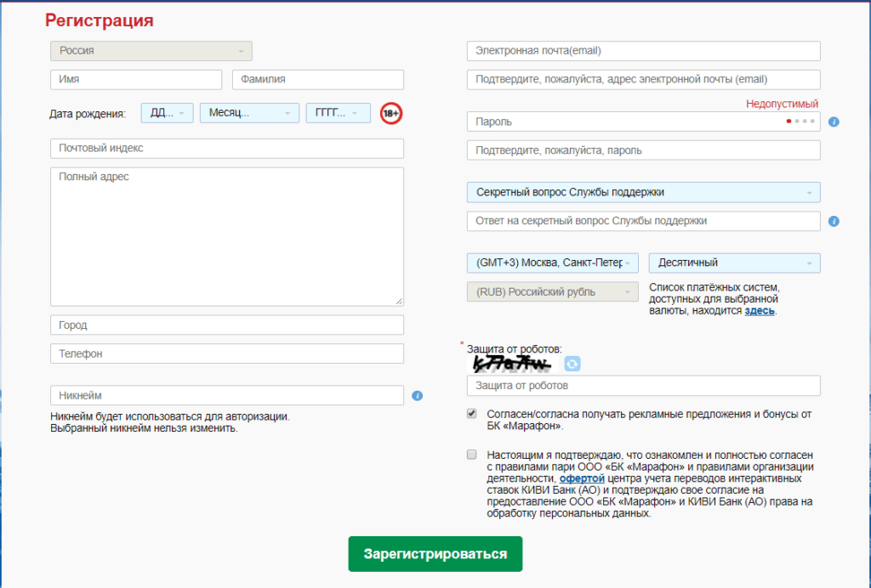Expand the secret question dropdown

pyautogui.click(x=643, y=193)
